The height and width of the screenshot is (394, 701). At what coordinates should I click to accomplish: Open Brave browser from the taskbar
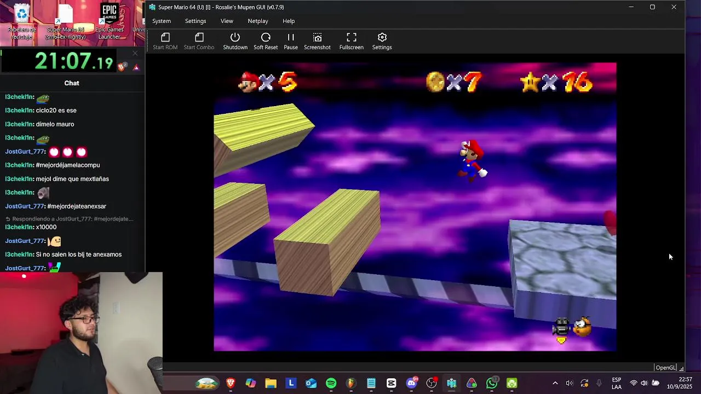[x=231, y=383]
